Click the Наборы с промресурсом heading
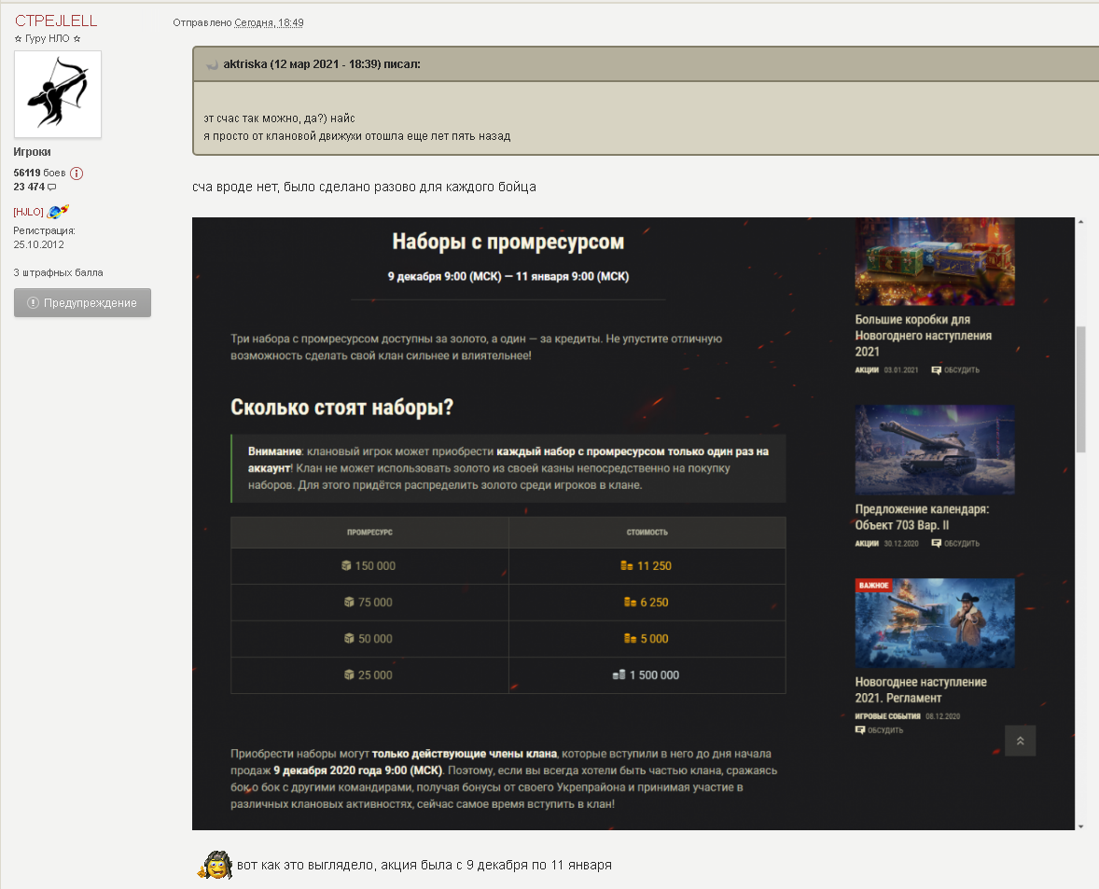The width and height of the screenshot is (1099, 889). click(508, 242)
